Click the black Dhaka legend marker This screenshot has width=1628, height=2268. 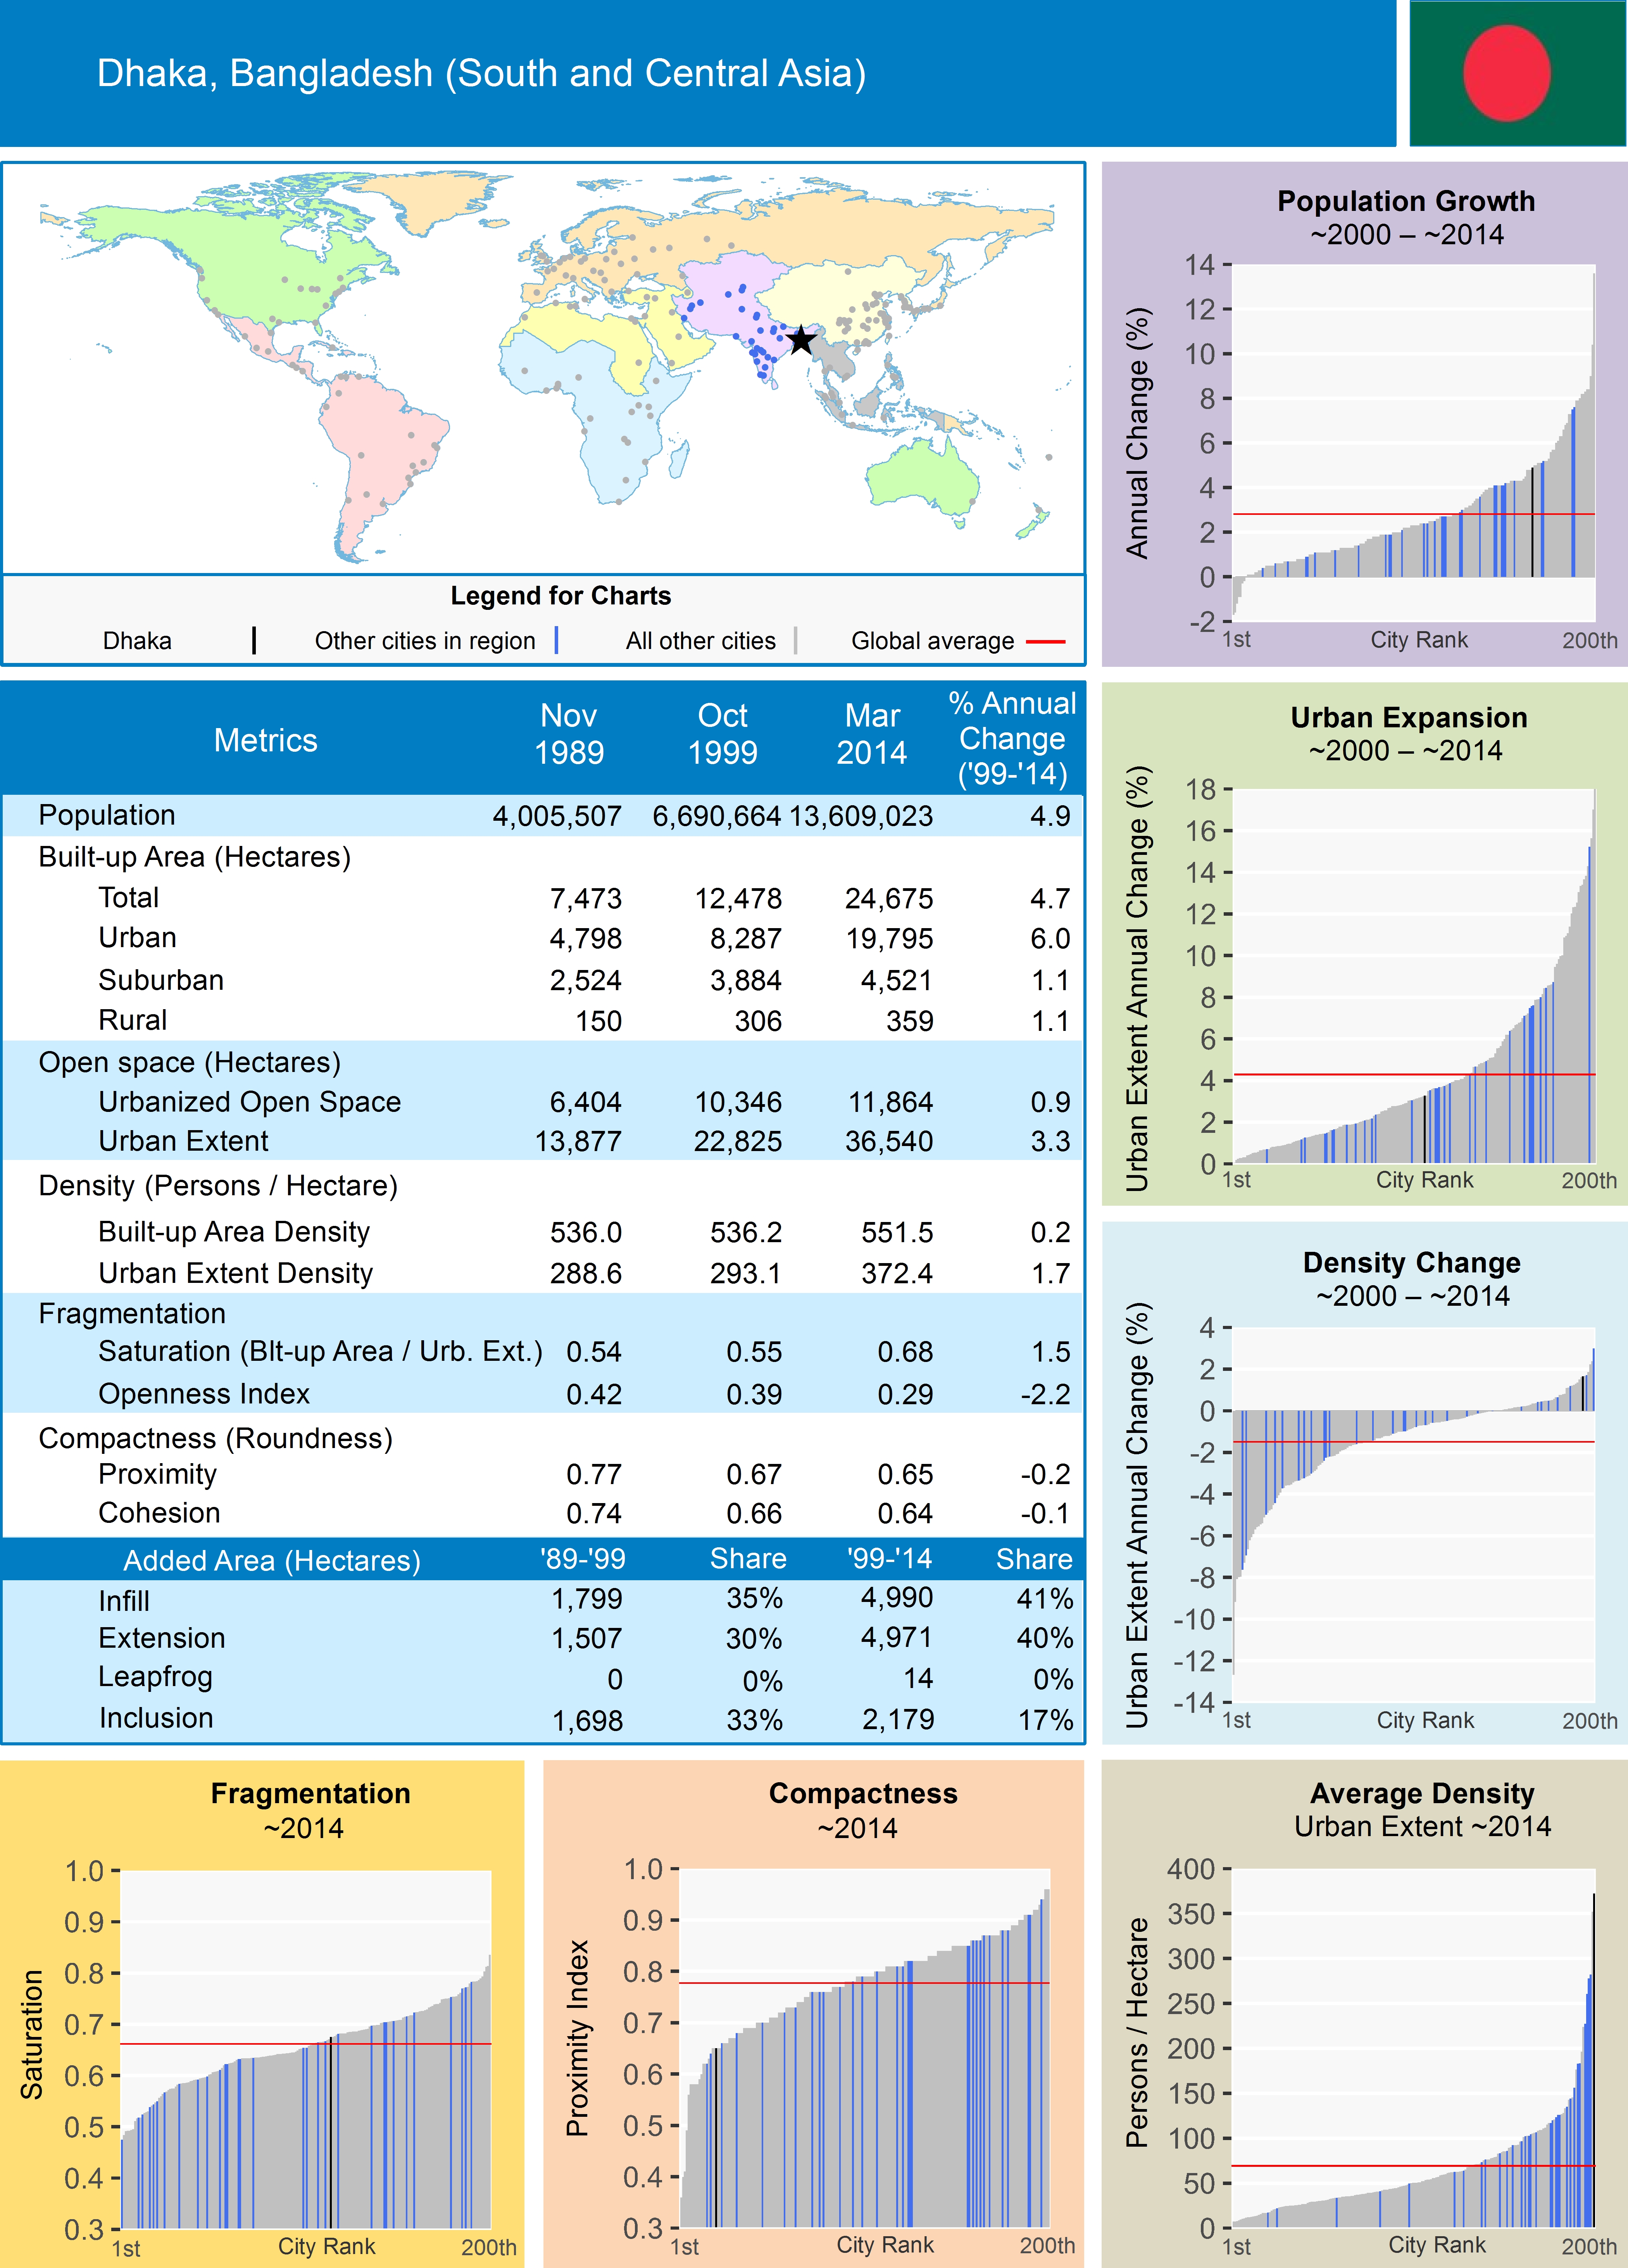254,640
